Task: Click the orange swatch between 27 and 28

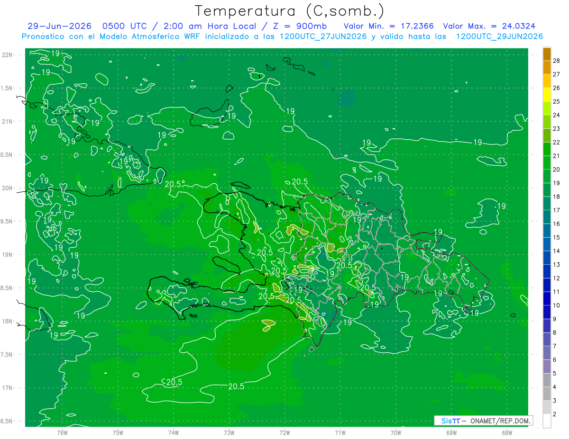Action: tap(547, 68)
